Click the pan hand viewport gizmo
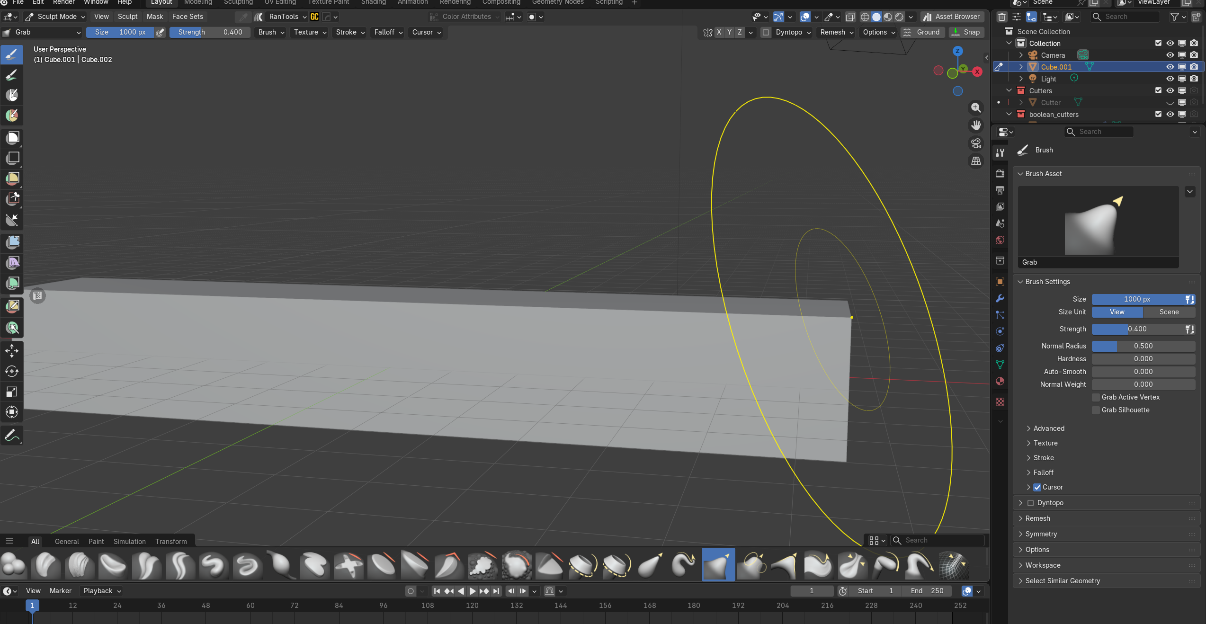This screenshot has height=624, width=1206. (976, 125)
